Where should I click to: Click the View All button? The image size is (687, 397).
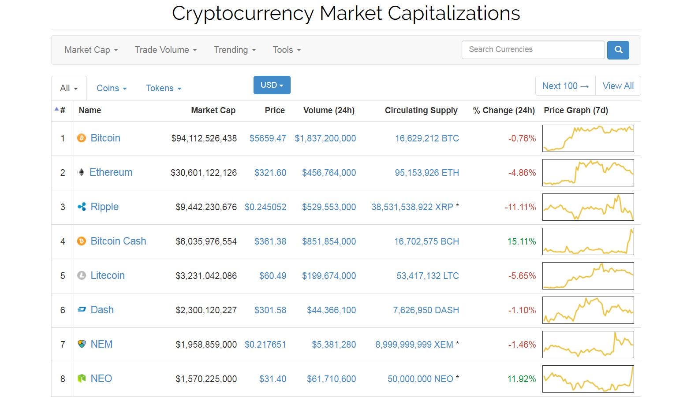click(x=618, y=86)
